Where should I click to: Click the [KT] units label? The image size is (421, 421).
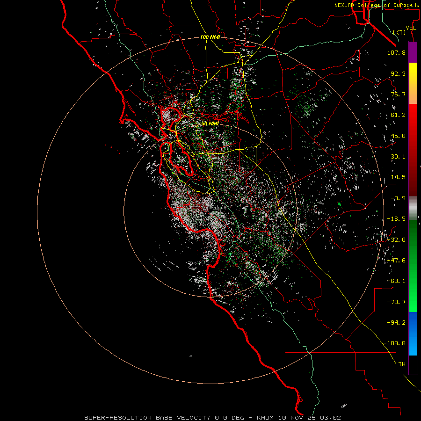pyautogui.click(x=399, y=32)
